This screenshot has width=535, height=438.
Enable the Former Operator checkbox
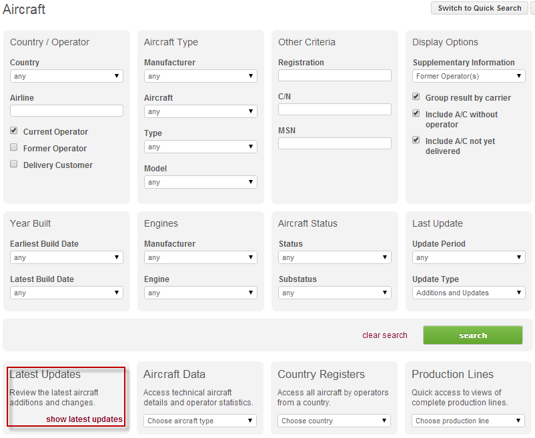(x=14, y=148)
